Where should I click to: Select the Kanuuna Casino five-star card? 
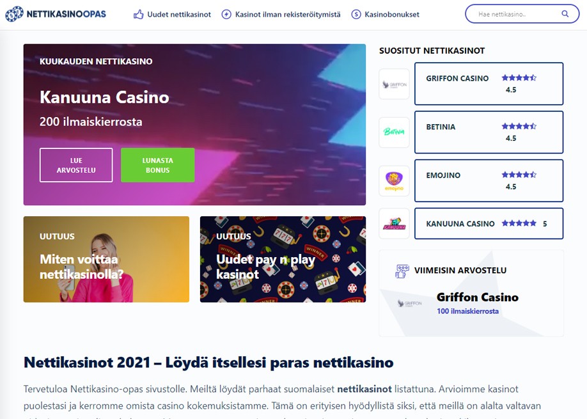(x=489, y=223)
